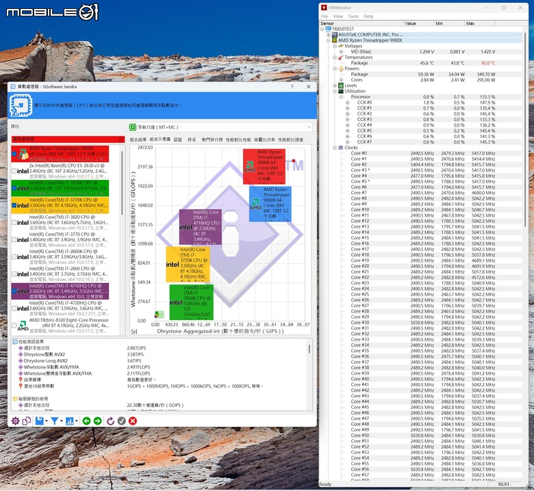Click the HWMonitor vertical scrollbar
This screenshot has height=491, width=534.
click(525, 129)
